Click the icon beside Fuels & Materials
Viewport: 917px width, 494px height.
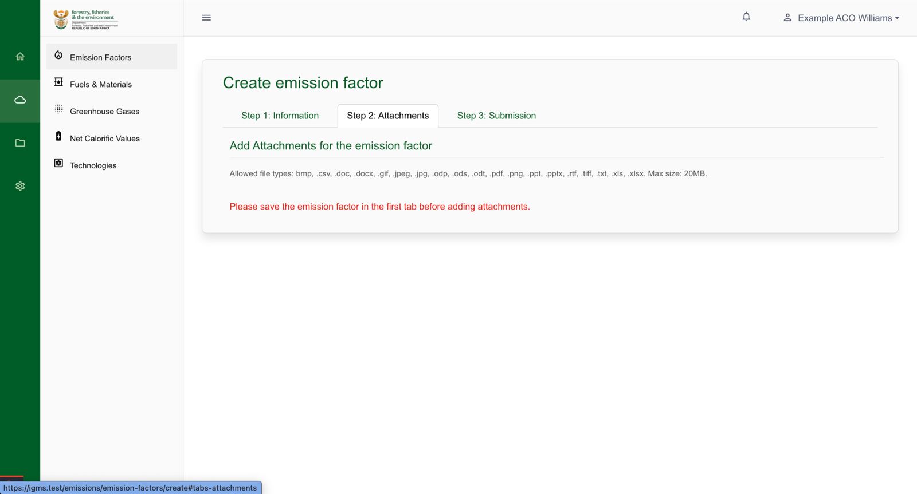coord(58,82)
